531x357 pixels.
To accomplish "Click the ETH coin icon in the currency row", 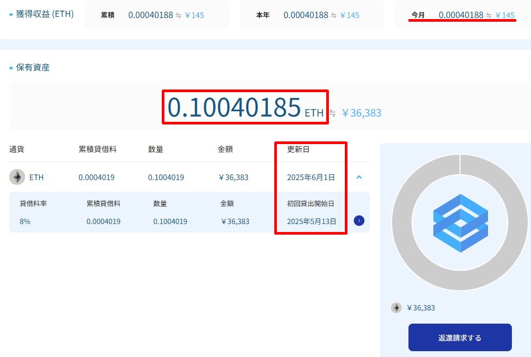I will tap(17, 177).
